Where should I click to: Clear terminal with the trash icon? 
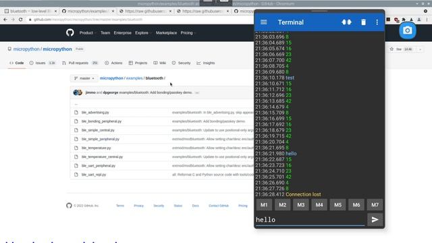pyautogui.click(x=363, y=22)
